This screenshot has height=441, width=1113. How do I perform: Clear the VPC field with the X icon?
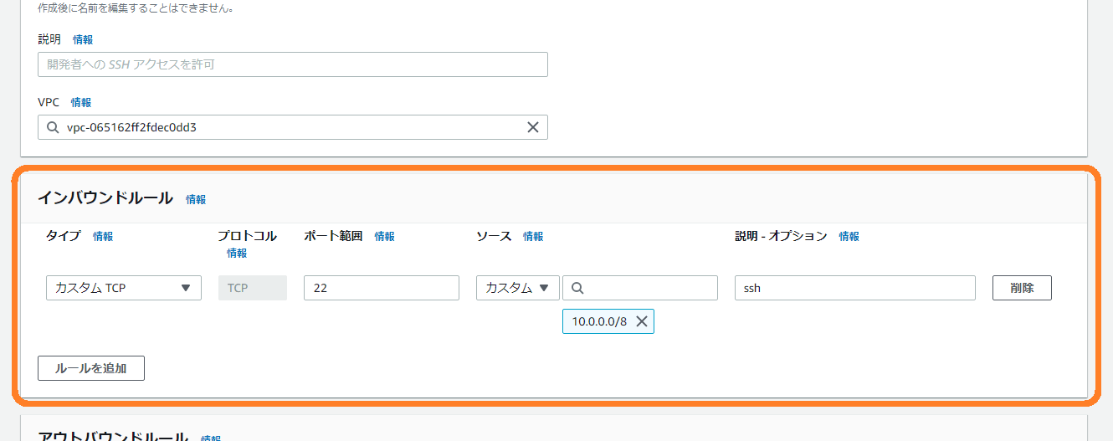(532, 127)
